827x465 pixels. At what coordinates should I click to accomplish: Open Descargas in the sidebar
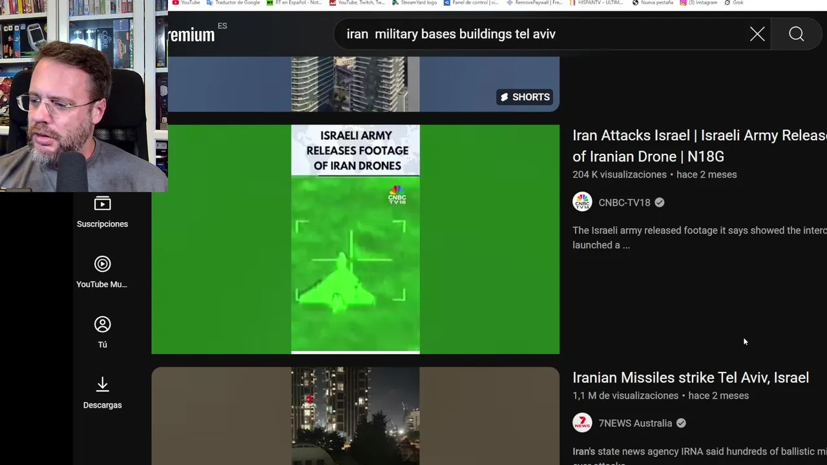(x=102, y=393)
